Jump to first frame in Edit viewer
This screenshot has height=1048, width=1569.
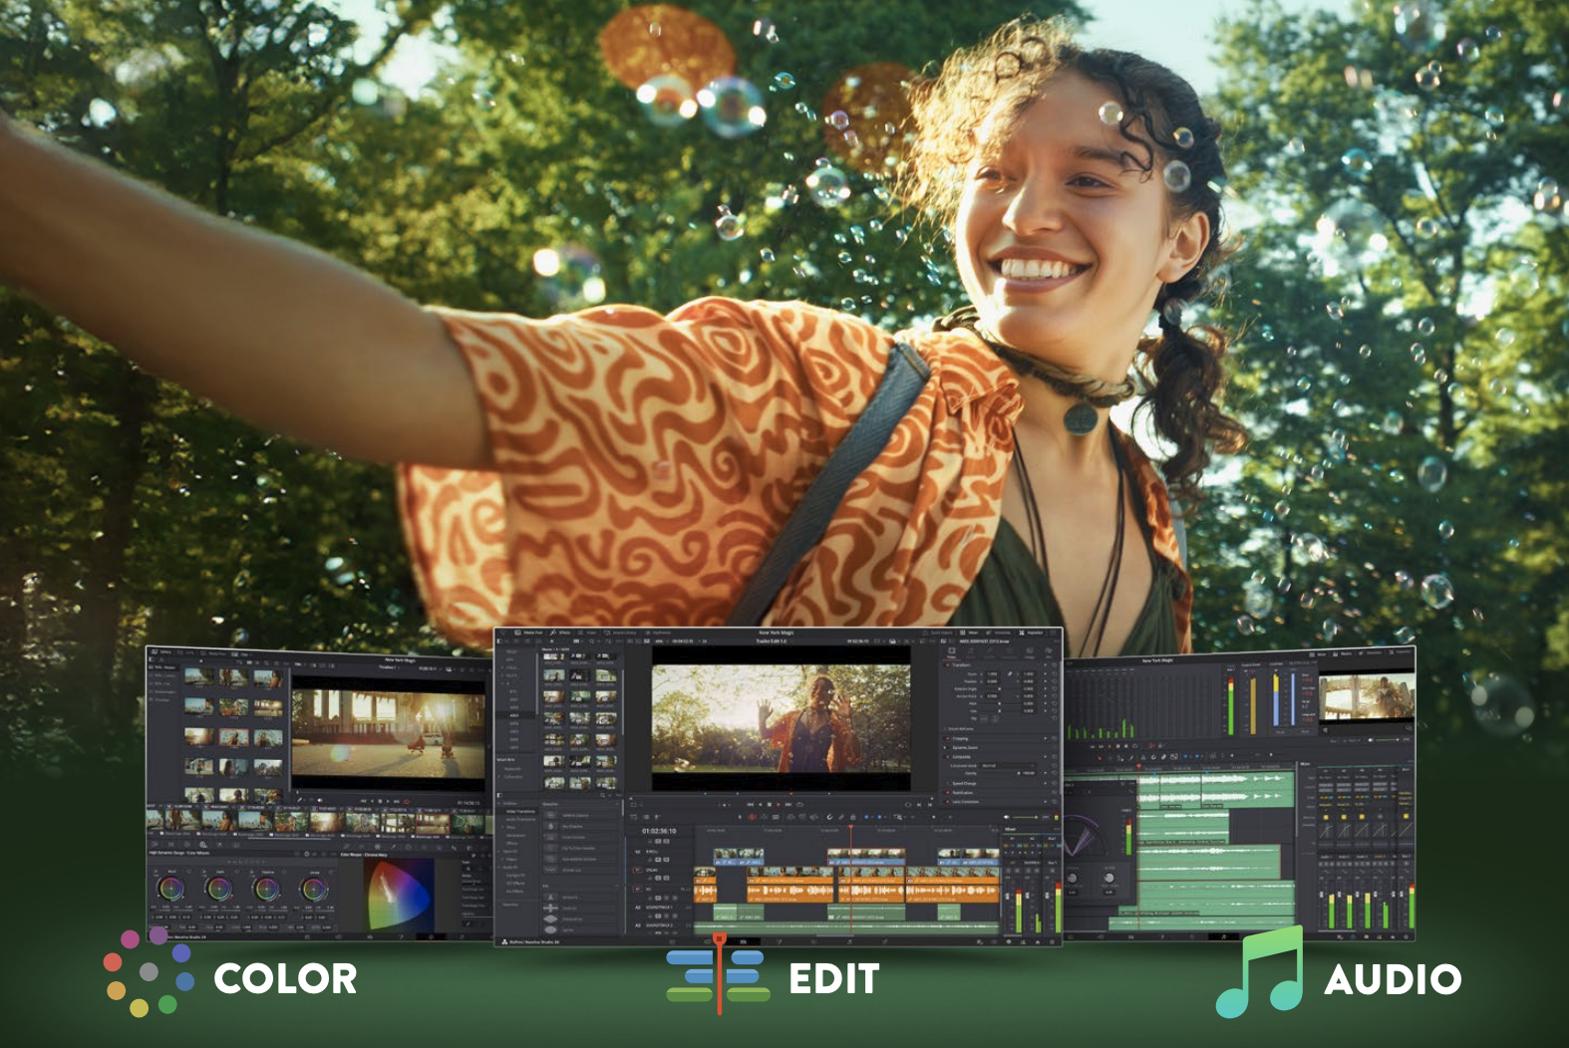click(750, 804)
